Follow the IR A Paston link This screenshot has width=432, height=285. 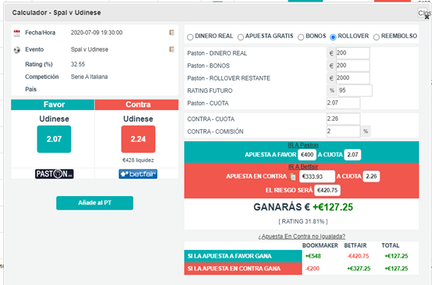303,145
